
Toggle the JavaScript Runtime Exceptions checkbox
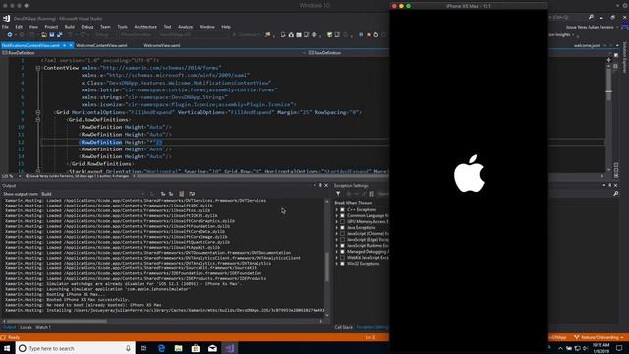(342, 246)
